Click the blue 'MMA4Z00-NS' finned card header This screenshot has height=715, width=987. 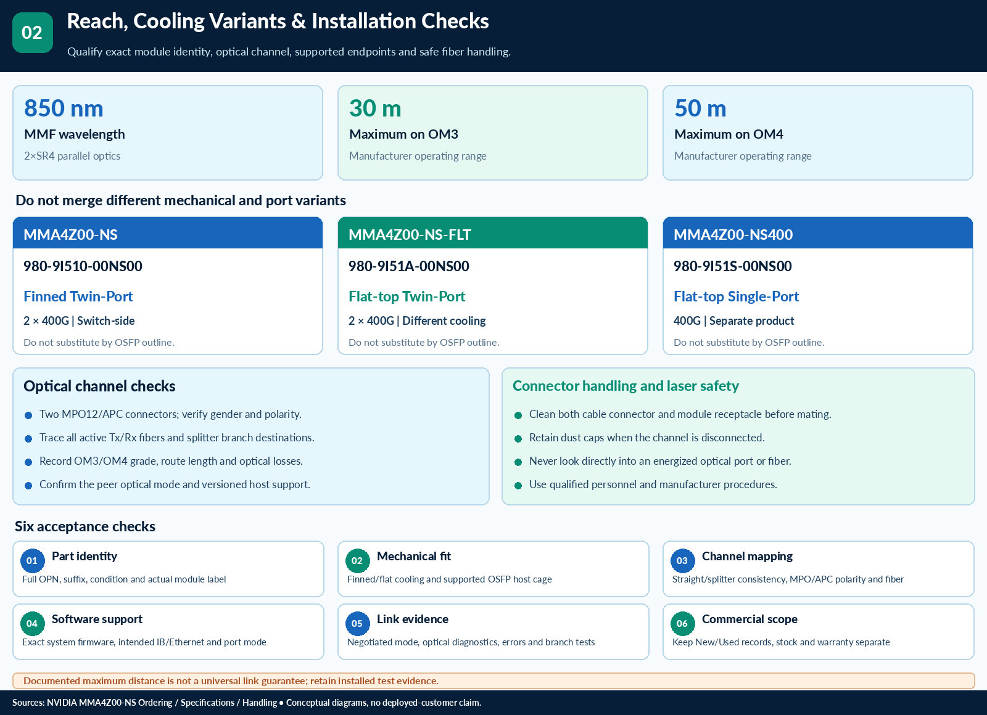[168, 233]
